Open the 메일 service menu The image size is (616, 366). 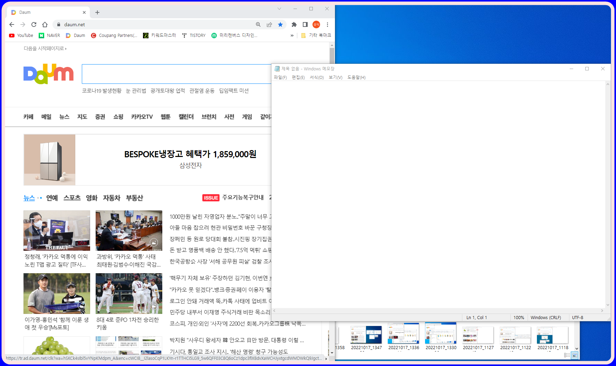pos(46,117)
